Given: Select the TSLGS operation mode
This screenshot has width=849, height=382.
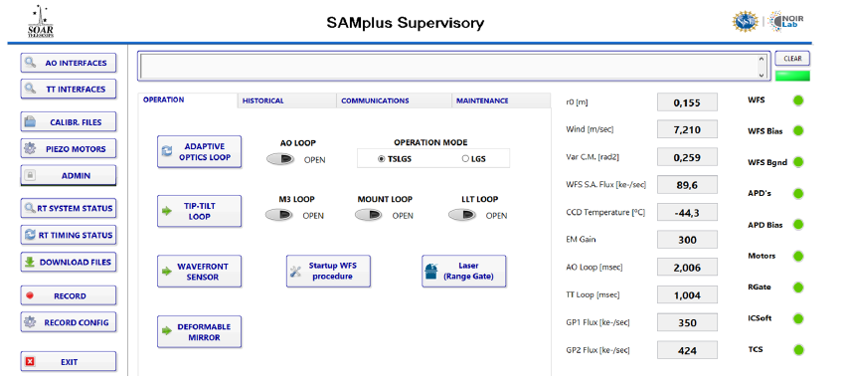Looking at the screenshot, I should coord(381,159).
